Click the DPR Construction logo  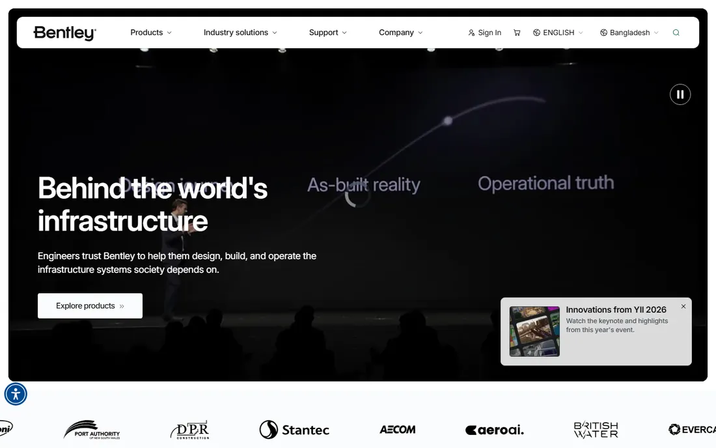coord(190,430)
